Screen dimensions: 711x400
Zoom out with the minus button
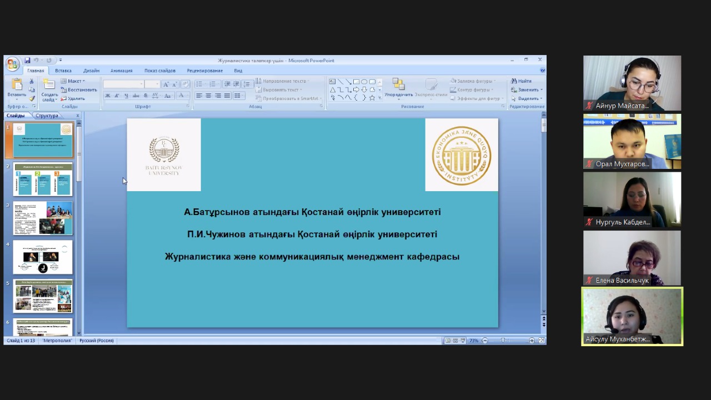484,341
